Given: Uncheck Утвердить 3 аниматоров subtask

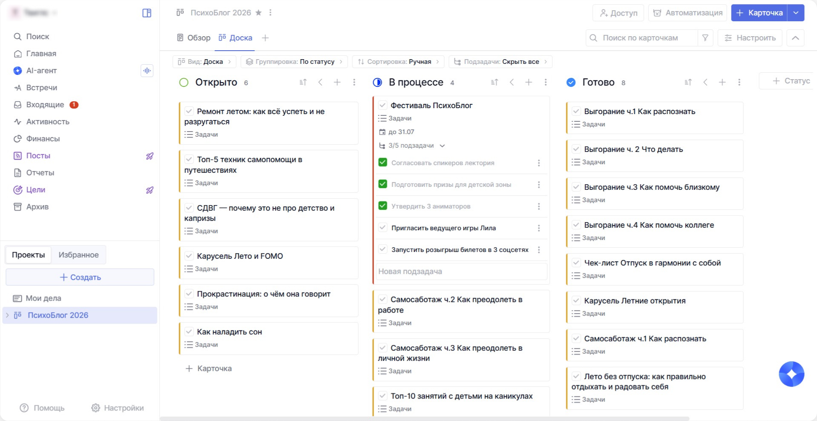Looking at the screenshot, I should [x=383, y=206].
